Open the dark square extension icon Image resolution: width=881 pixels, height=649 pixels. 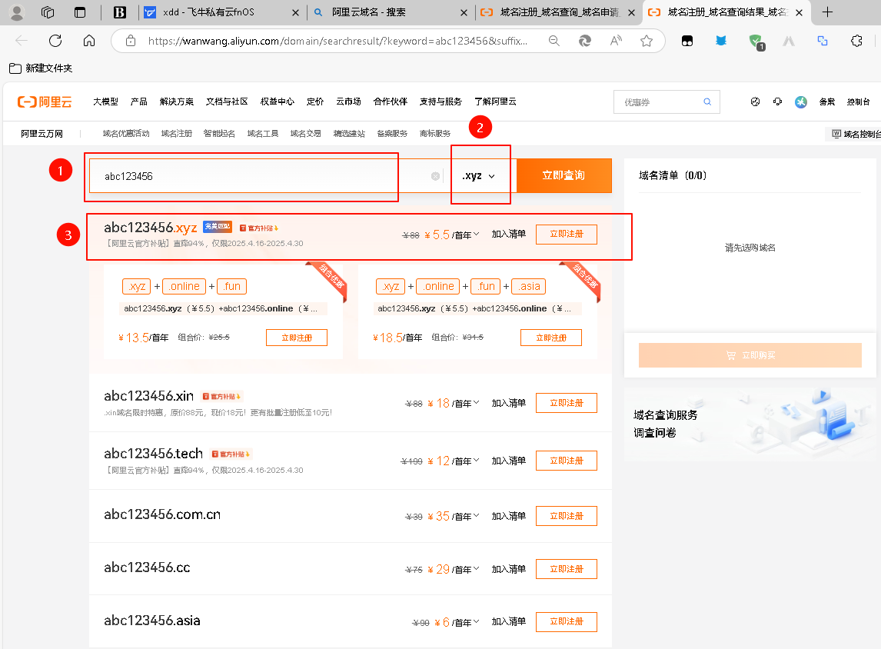tap(687, 41)
